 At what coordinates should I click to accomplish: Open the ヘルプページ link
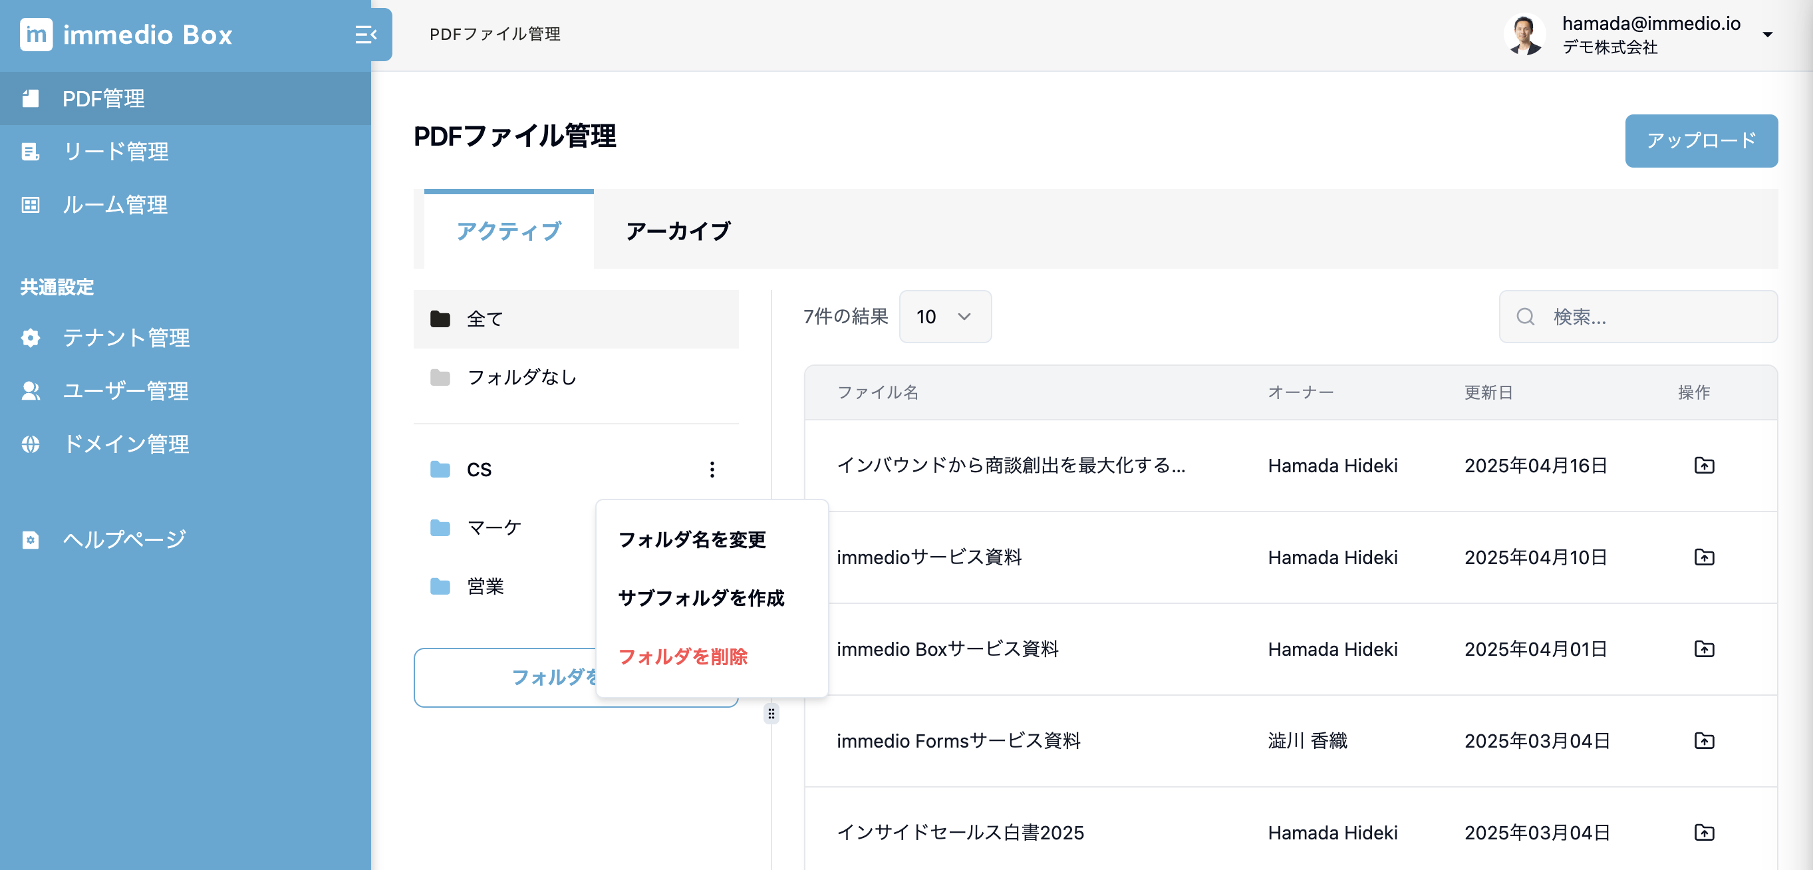click(124, 539)
